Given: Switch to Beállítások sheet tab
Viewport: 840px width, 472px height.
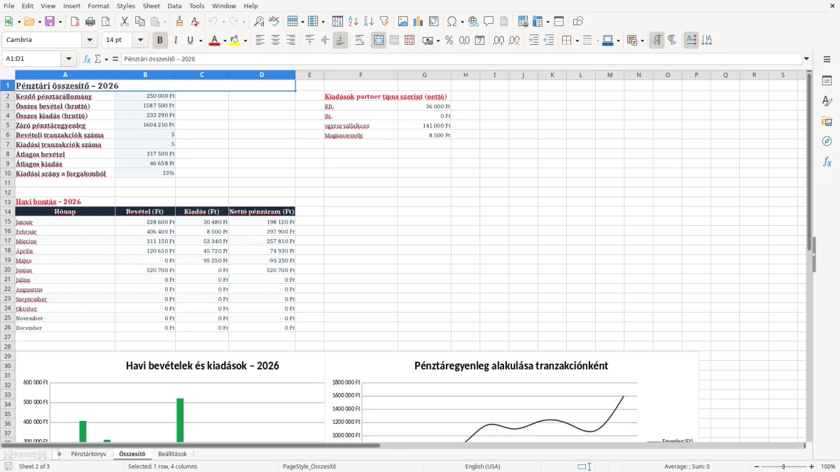Looking at the screenshot, I should tap(172, 454).
